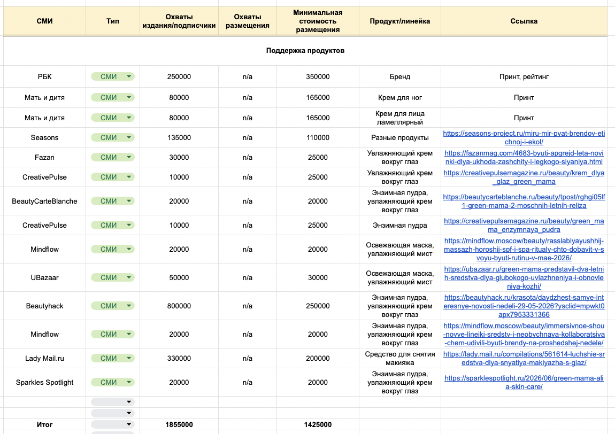Select the total reach 1855000 cell
Viewport: 615px width, 434px height.
179,424
